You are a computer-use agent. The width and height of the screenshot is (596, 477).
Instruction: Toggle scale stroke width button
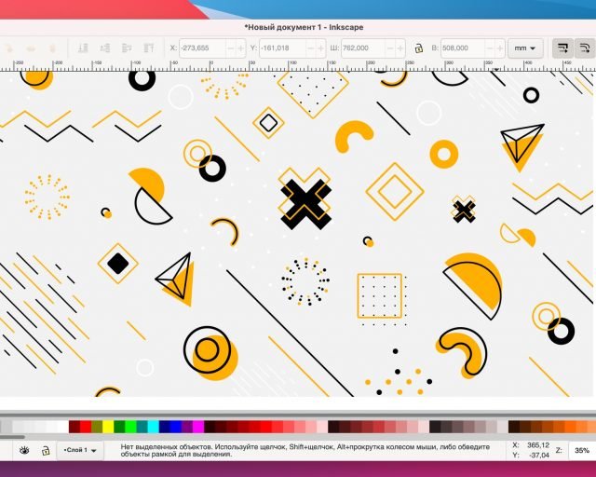[x=562, y=48]
